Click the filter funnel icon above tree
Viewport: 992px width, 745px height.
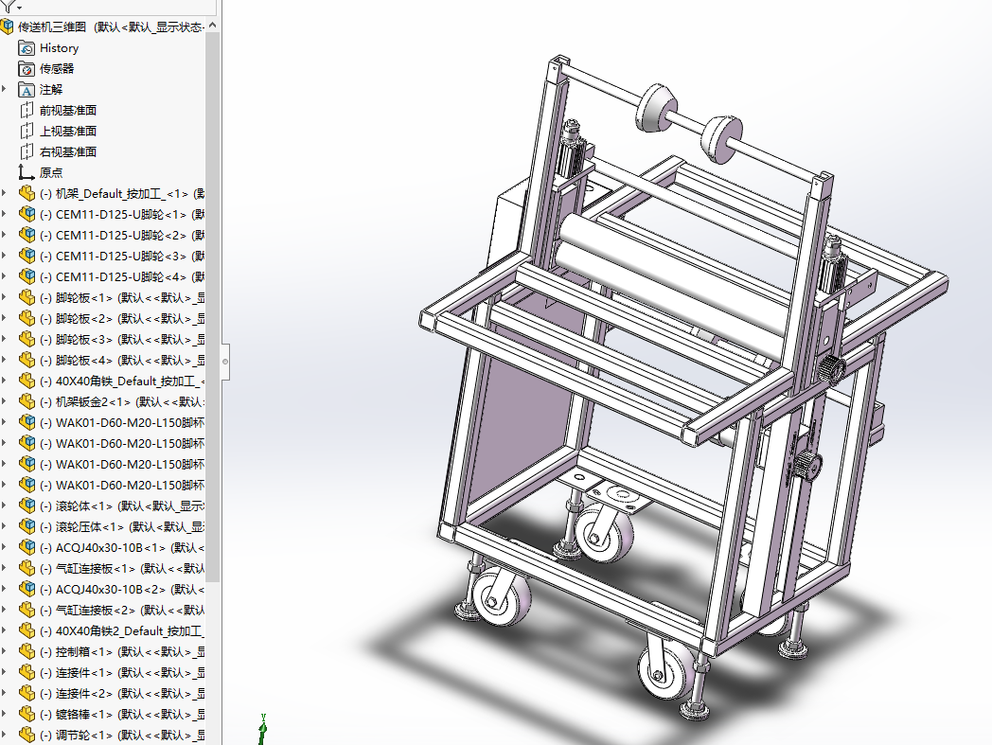(7, 5)
